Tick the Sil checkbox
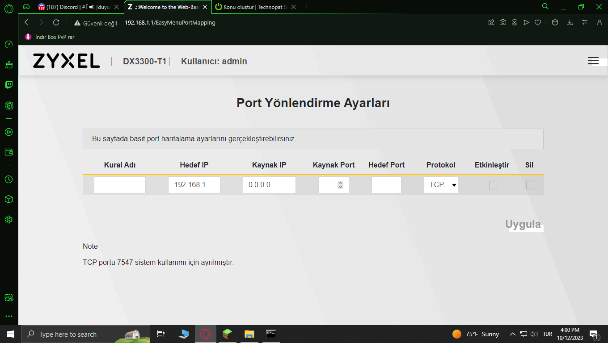608x343 pixels. (x=530, y=185)
